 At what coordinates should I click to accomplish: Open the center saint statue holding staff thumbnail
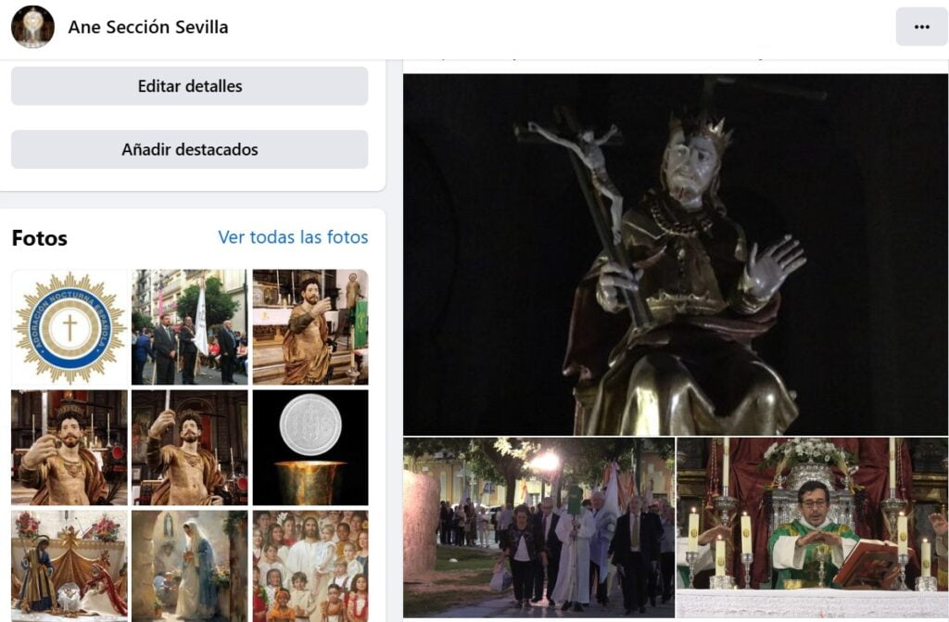pyautogui.click(x=190, y=447)
